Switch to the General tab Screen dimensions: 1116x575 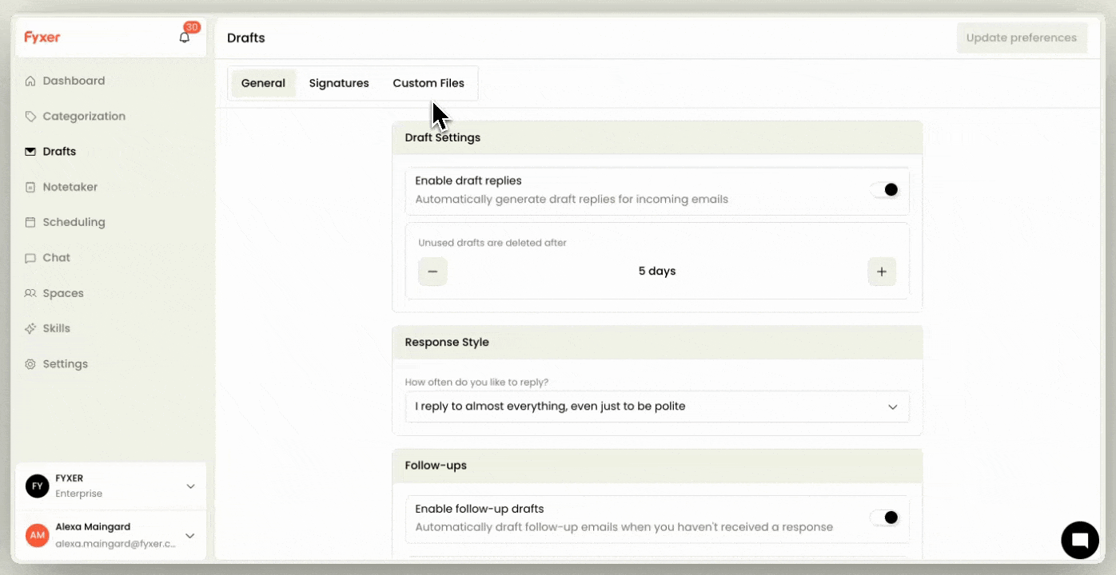(263, 83)
